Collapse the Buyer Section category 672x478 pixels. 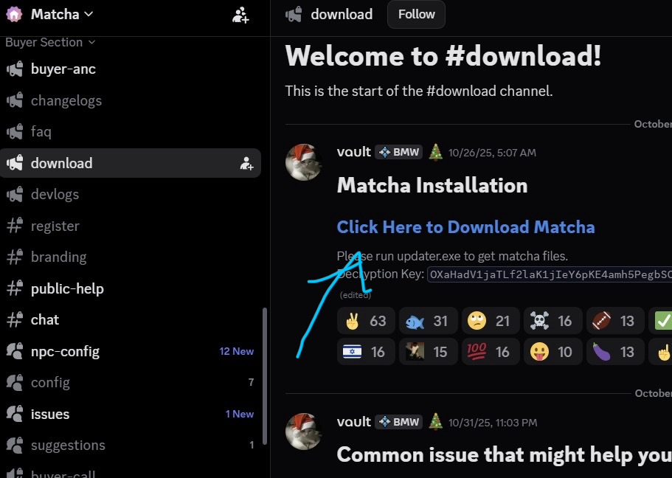click(50, 42)
